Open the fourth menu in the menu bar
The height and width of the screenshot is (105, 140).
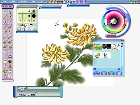point(34,1)
